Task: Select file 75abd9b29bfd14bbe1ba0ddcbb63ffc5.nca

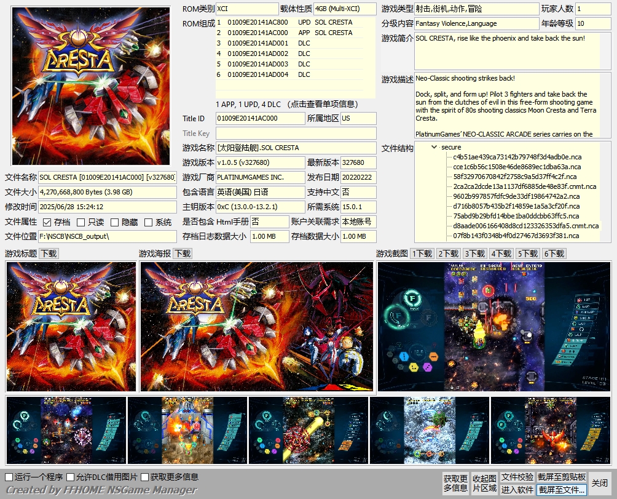Action: pyautogui.click(x=516, y=216)
